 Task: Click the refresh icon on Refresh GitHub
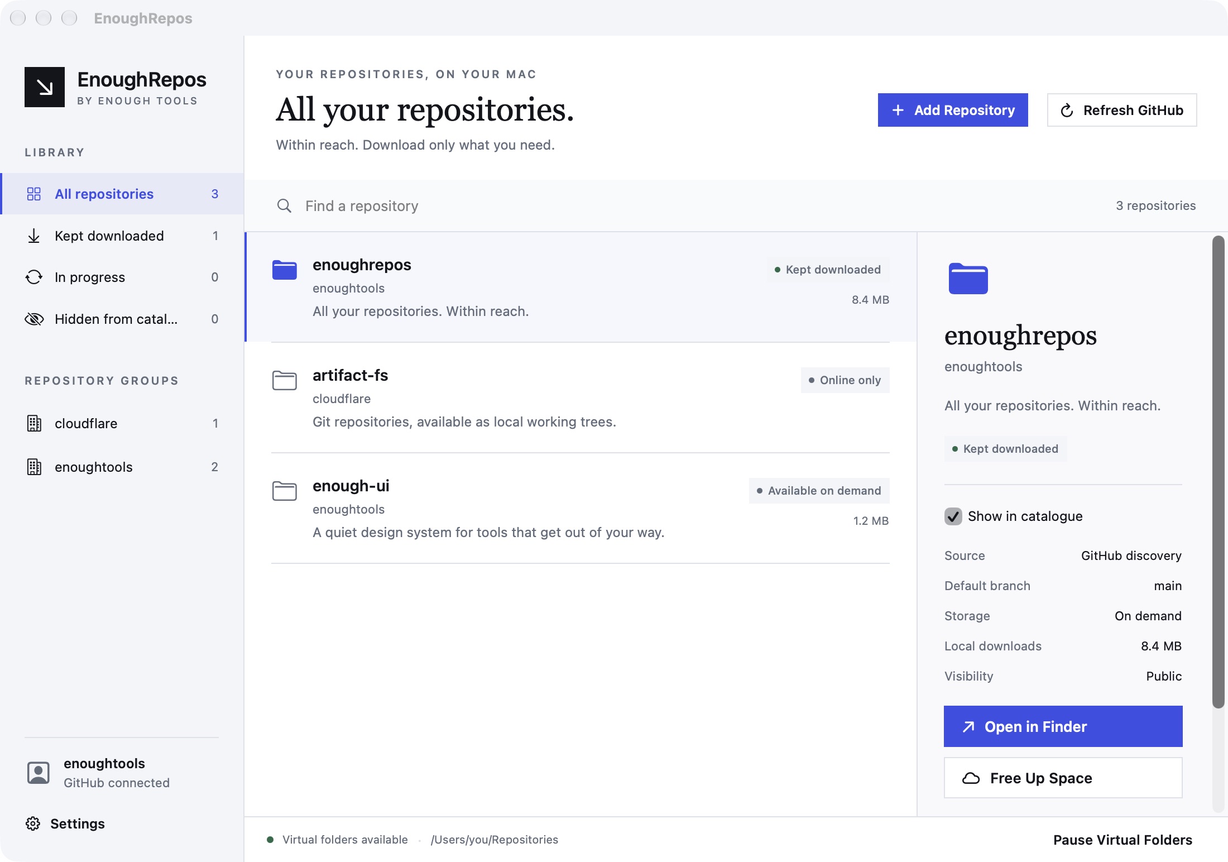click(1067, 111)
